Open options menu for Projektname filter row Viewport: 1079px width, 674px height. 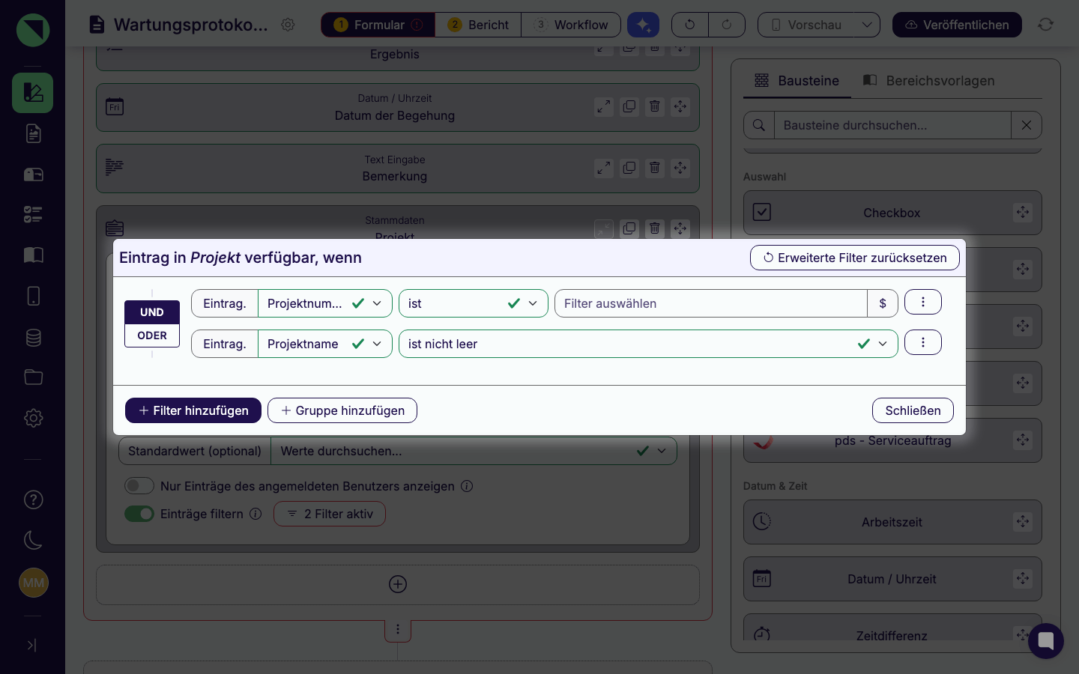coord(923,342)
